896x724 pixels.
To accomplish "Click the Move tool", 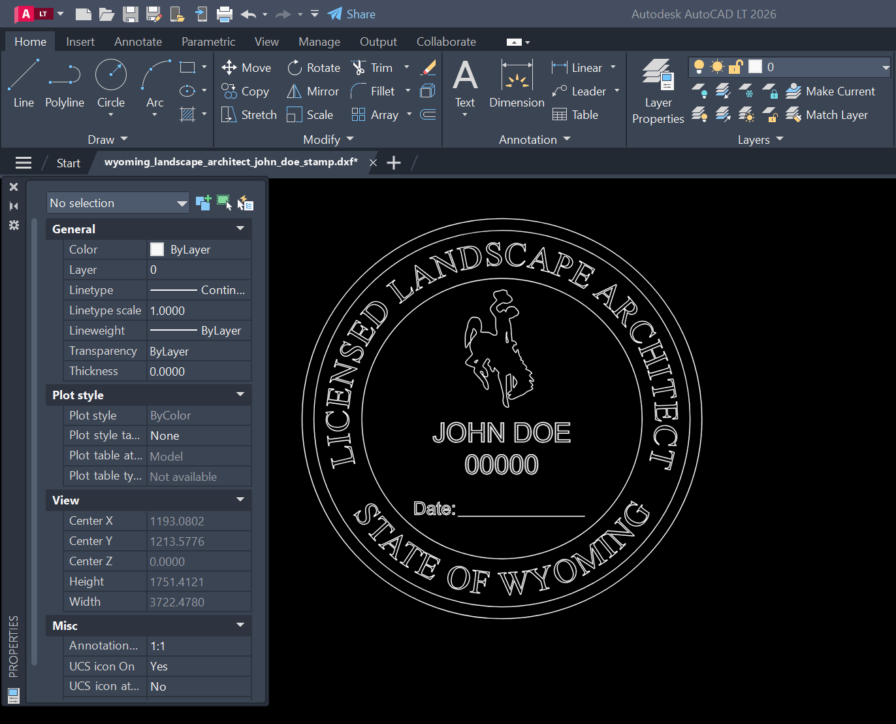I will [246, 67].
